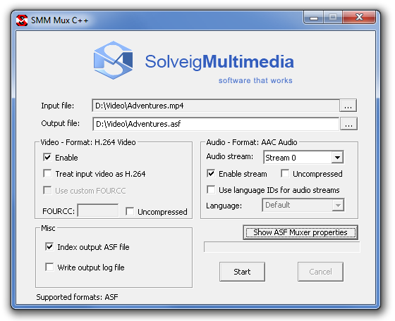Close the SMM Mux window
Image resolution: width=395 pixels, height=321 pixels.
coord(359,17)
